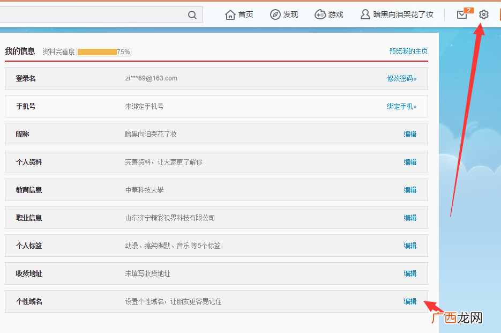The height and width of the screenshot is (333, 501).
Task: Click the 资料完善度 label
Action: coord(58,52)
